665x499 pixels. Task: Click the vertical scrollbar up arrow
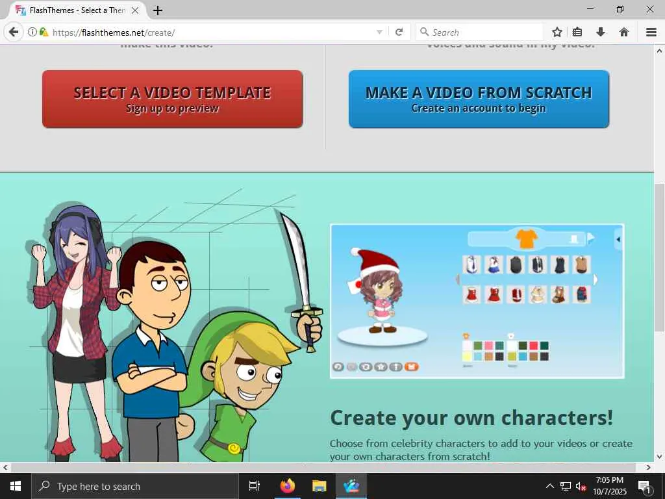tap(659, 51)
